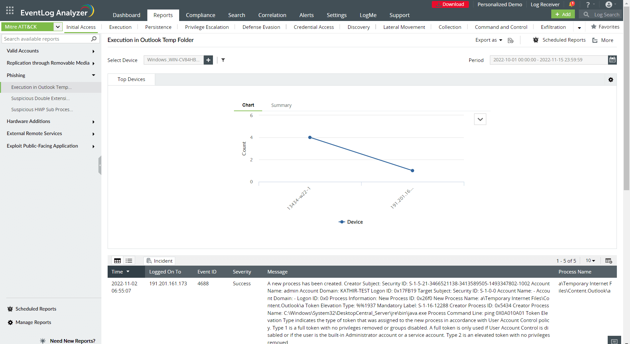
Task: Open the user account avatar icon
Action: [x=609, y=5]
